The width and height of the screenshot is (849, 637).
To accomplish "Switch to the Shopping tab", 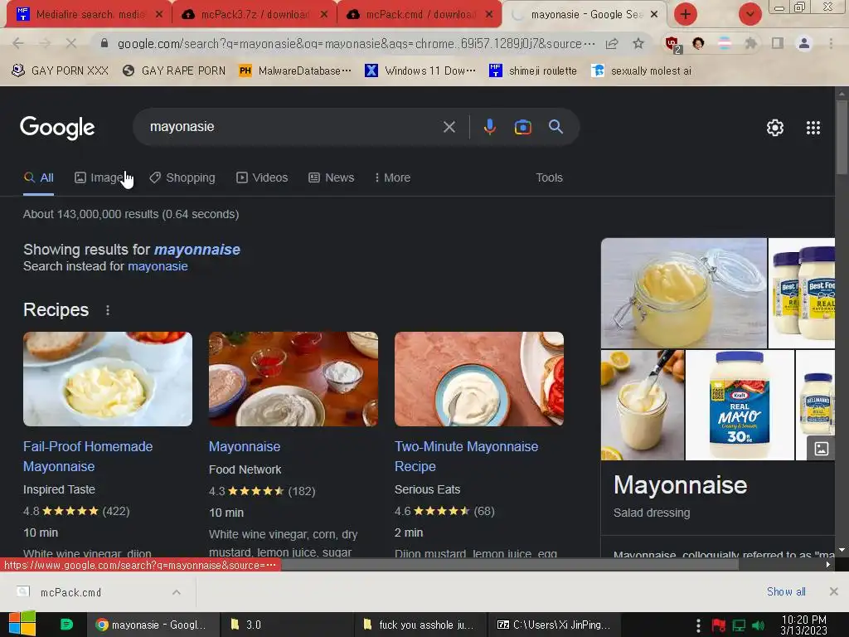I will point(182,177).
